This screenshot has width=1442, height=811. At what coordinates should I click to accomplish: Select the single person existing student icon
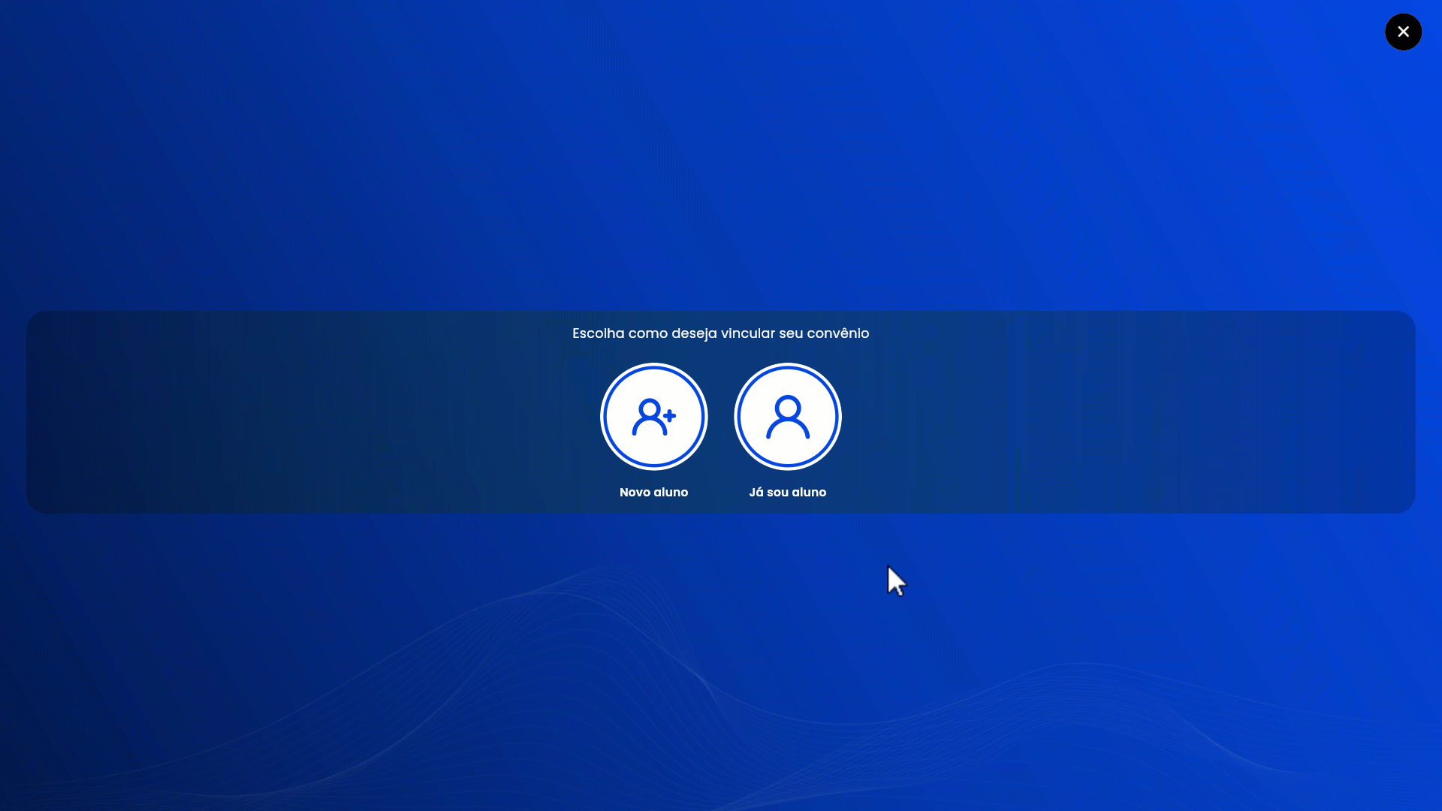(x=787, y=417)
